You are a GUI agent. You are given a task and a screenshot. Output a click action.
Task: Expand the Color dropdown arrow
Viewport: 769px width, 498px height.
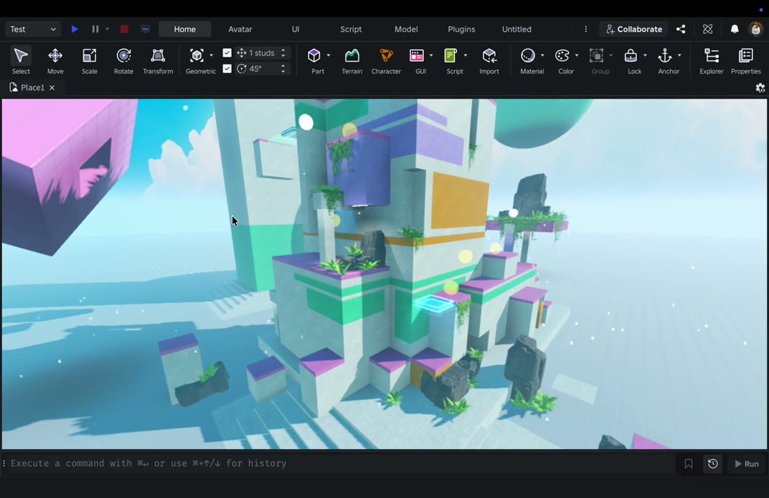click(x=576, y=56)
